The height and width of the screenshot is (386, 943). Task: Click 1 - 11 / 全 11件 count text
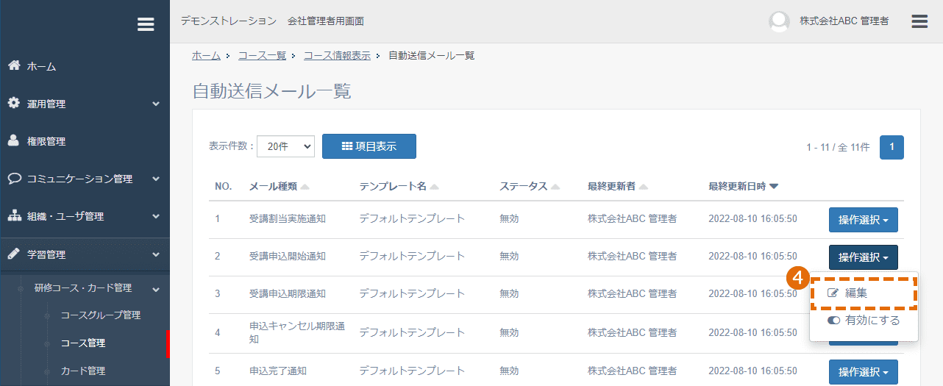point(838,147)
